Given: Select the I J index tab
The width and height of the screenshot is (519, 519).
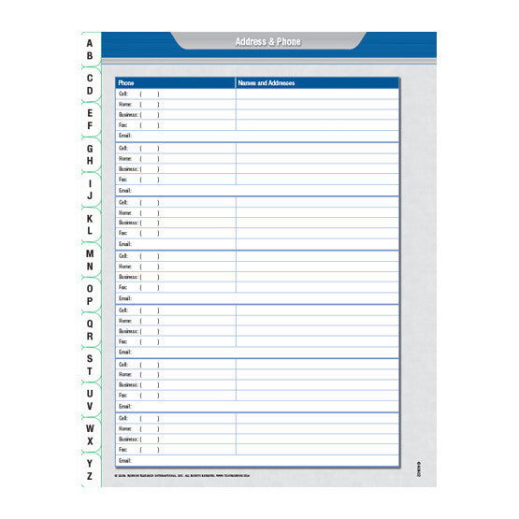Looking at the screenshot, I should (x=91, y=190).
